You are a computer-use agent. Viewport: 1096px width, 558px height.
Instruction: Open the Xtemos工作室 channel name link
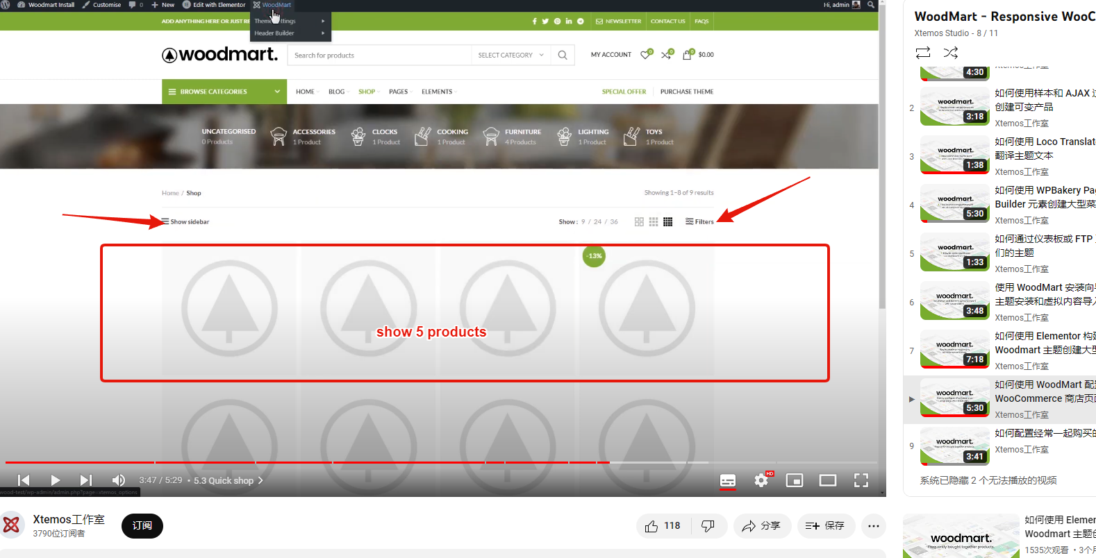pyautogui.click(x=69, y=519)
